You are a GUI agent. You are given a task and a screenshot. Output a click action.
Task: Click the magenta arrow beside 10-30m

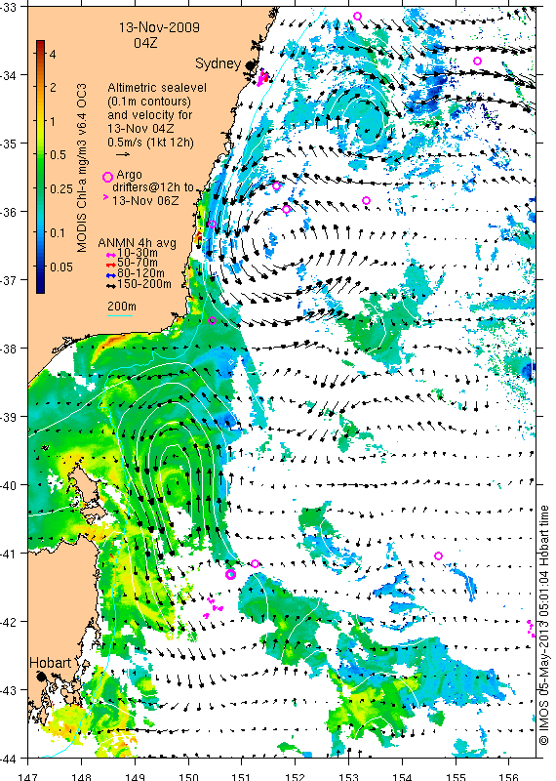pyautogui.click(x=111, y=254)
